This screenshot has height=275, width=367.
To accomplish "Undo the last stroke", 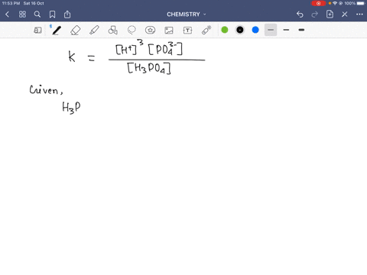I will tap(300, 15).
